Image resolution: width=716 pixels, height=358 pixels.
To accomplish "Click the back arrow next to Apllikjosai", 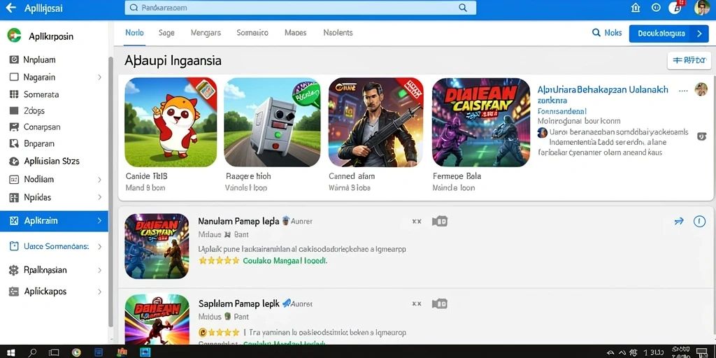I will coord(11,8).
